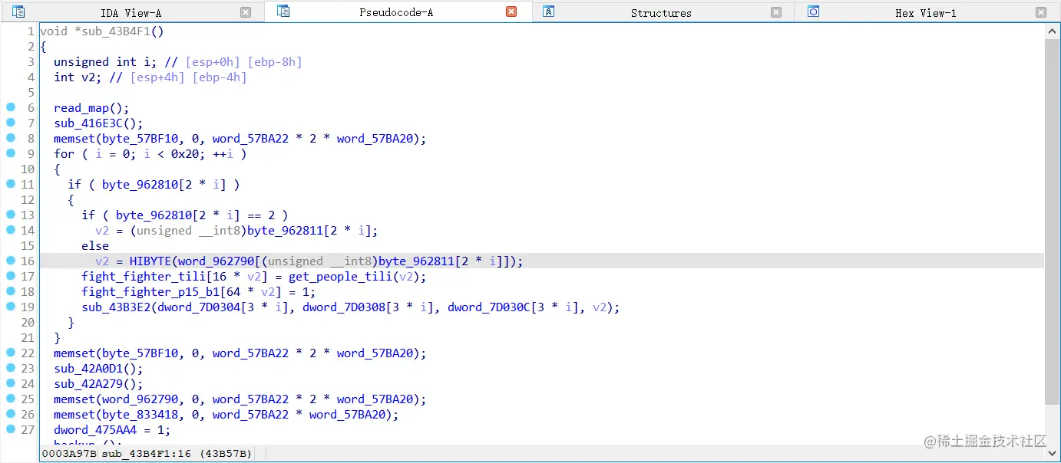Switch to the Hex View-1 tab
This screenshot has height=463, width=1061.
click(925, 12)
